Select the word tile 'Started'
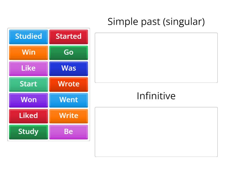225x169 pixels. tap(69, 36)
